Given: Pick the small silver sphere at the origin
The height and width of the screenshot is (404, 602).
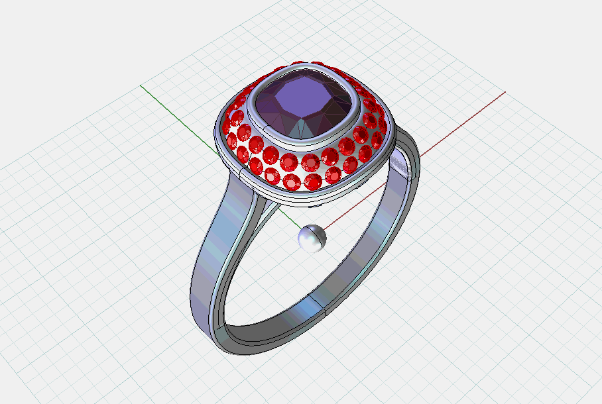Looking at the screenshot, I should click(312, 238).
